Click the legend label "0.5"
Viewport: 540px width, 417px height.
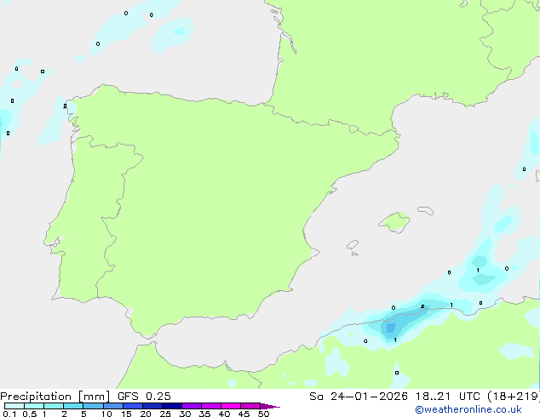tap(30, 414)
